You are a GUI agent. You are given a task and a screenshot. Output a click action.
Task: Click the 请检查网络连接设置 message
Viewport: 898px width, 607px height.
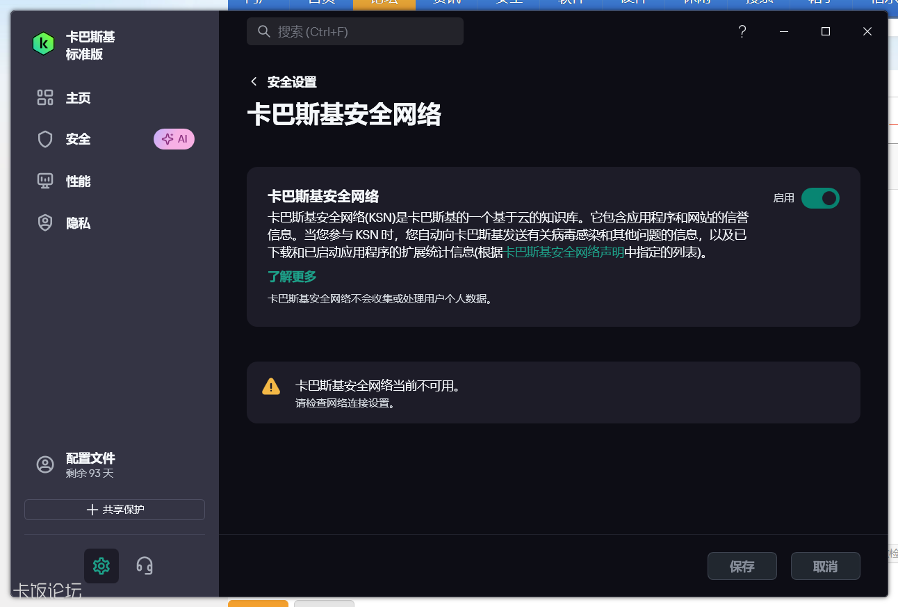(345, 403)
